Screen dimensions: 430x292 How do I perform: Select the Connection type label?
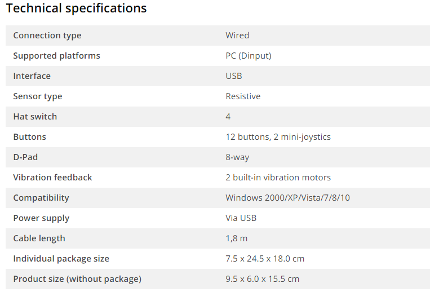click(47, 36)
